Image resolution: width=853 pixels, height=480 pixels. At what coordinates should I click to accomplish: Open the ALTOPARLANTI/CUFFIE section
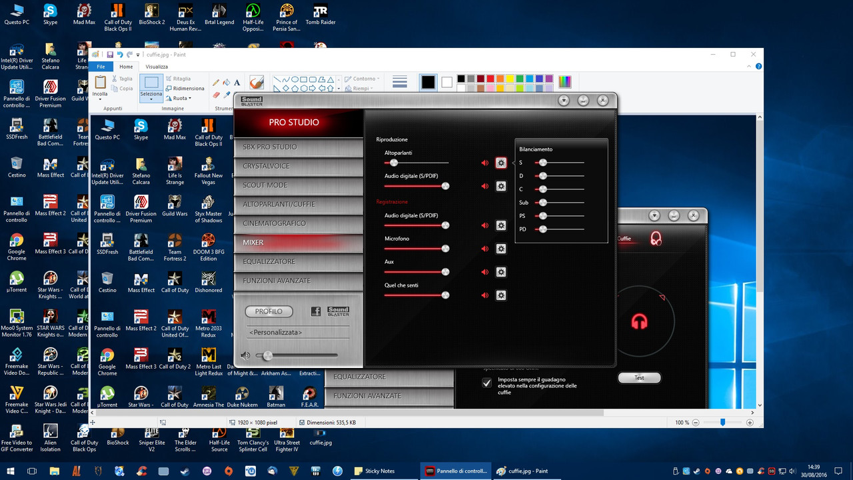click(298, 204)
